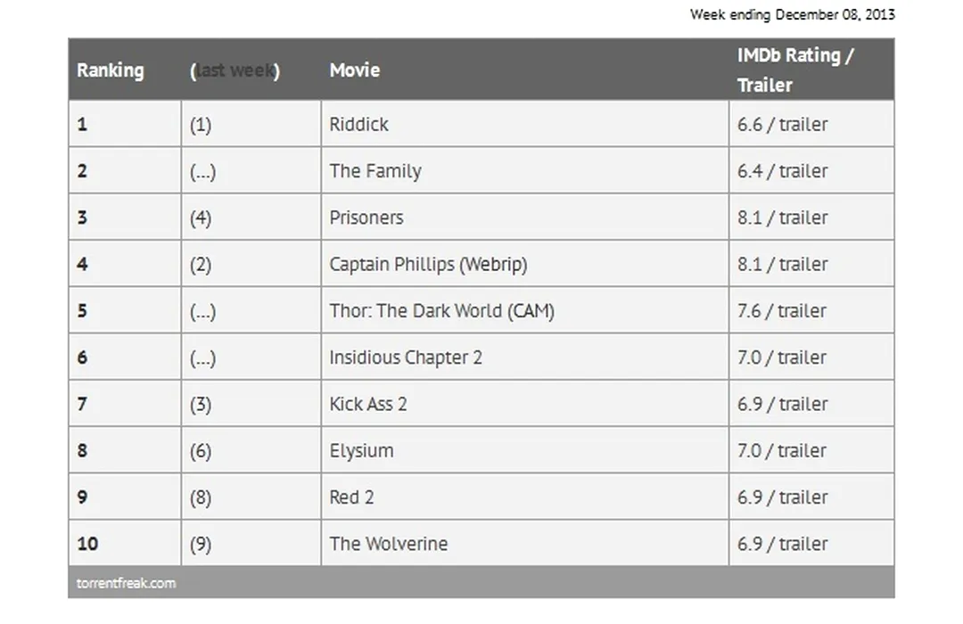This screenshot has width=963, height=624.
Task: Click The Wolverine 6.9 trailer link
Action: coord(802,544)
